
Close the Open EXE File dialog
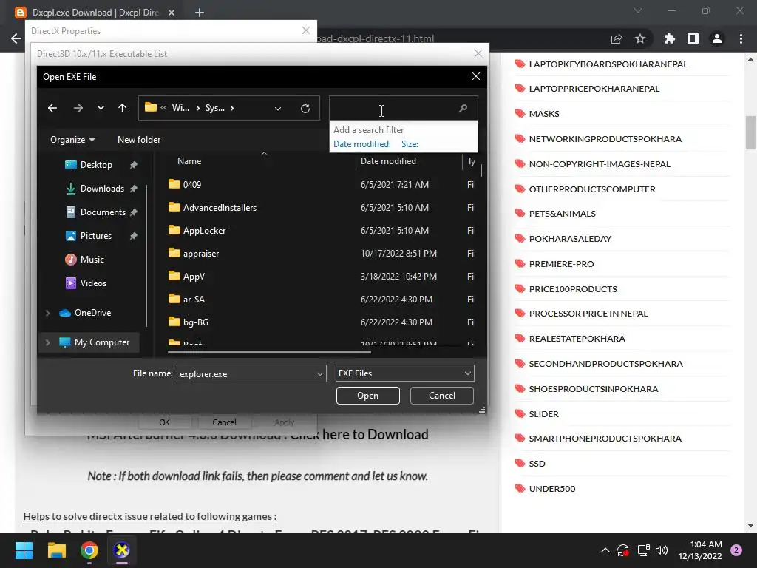[475, 76]
